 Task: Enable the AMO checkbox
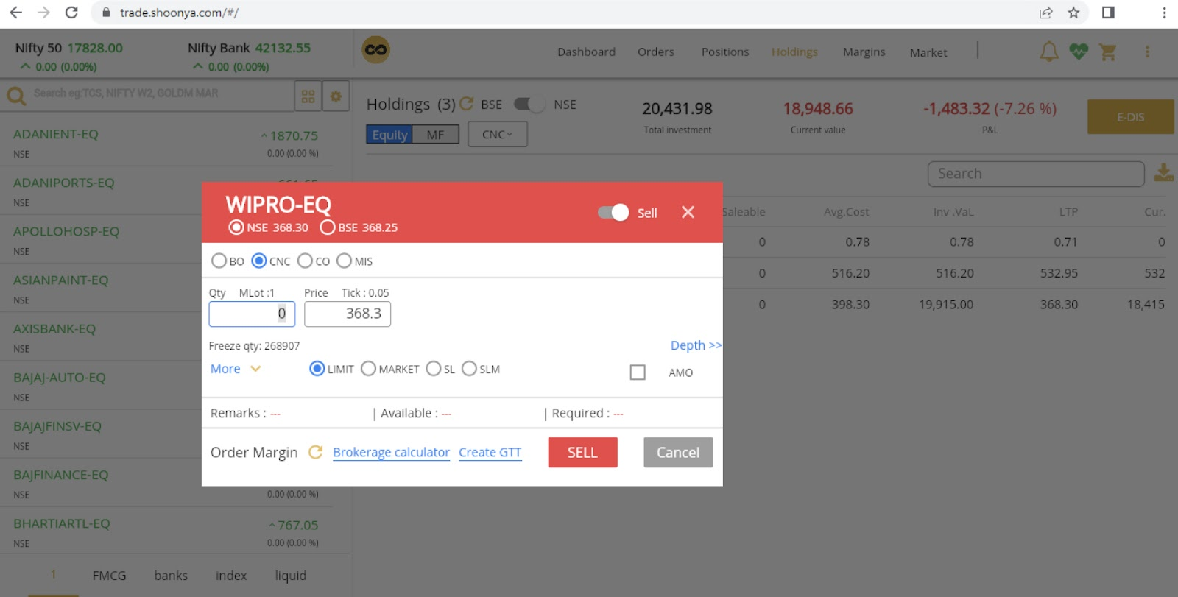point(638,372)
